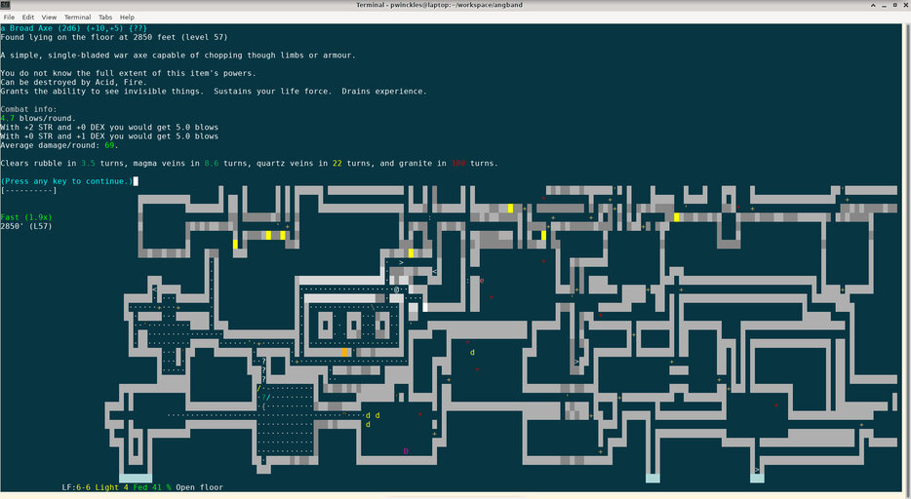Target the magenta D monster on the map

click(406, 450)
